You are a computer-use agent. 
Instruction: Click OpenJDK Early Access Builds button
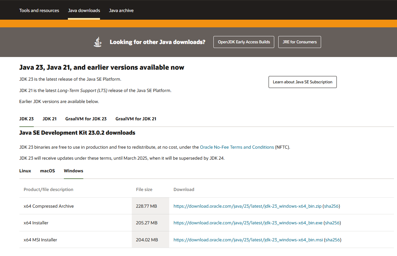click(x=243, y=42)
